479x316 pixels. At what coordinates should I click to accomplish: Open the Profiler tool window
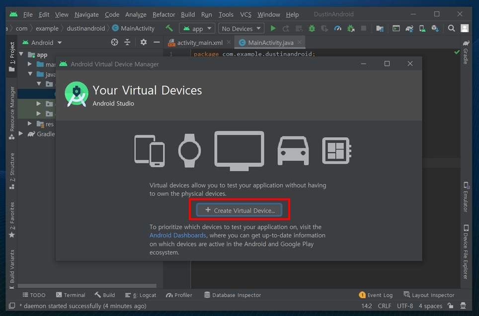point(179,295)
